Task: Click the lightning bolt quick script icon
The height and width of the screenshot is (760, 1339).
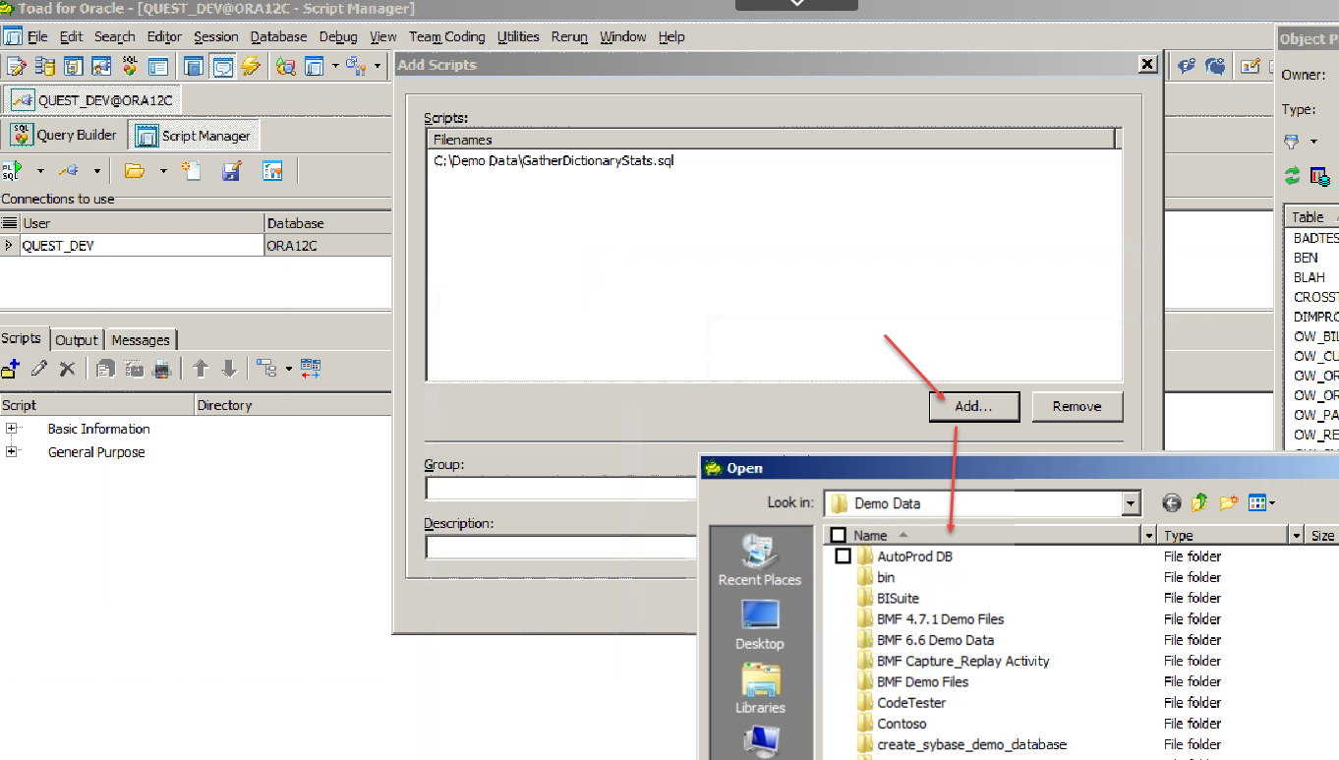Action: tap(251, 66)
